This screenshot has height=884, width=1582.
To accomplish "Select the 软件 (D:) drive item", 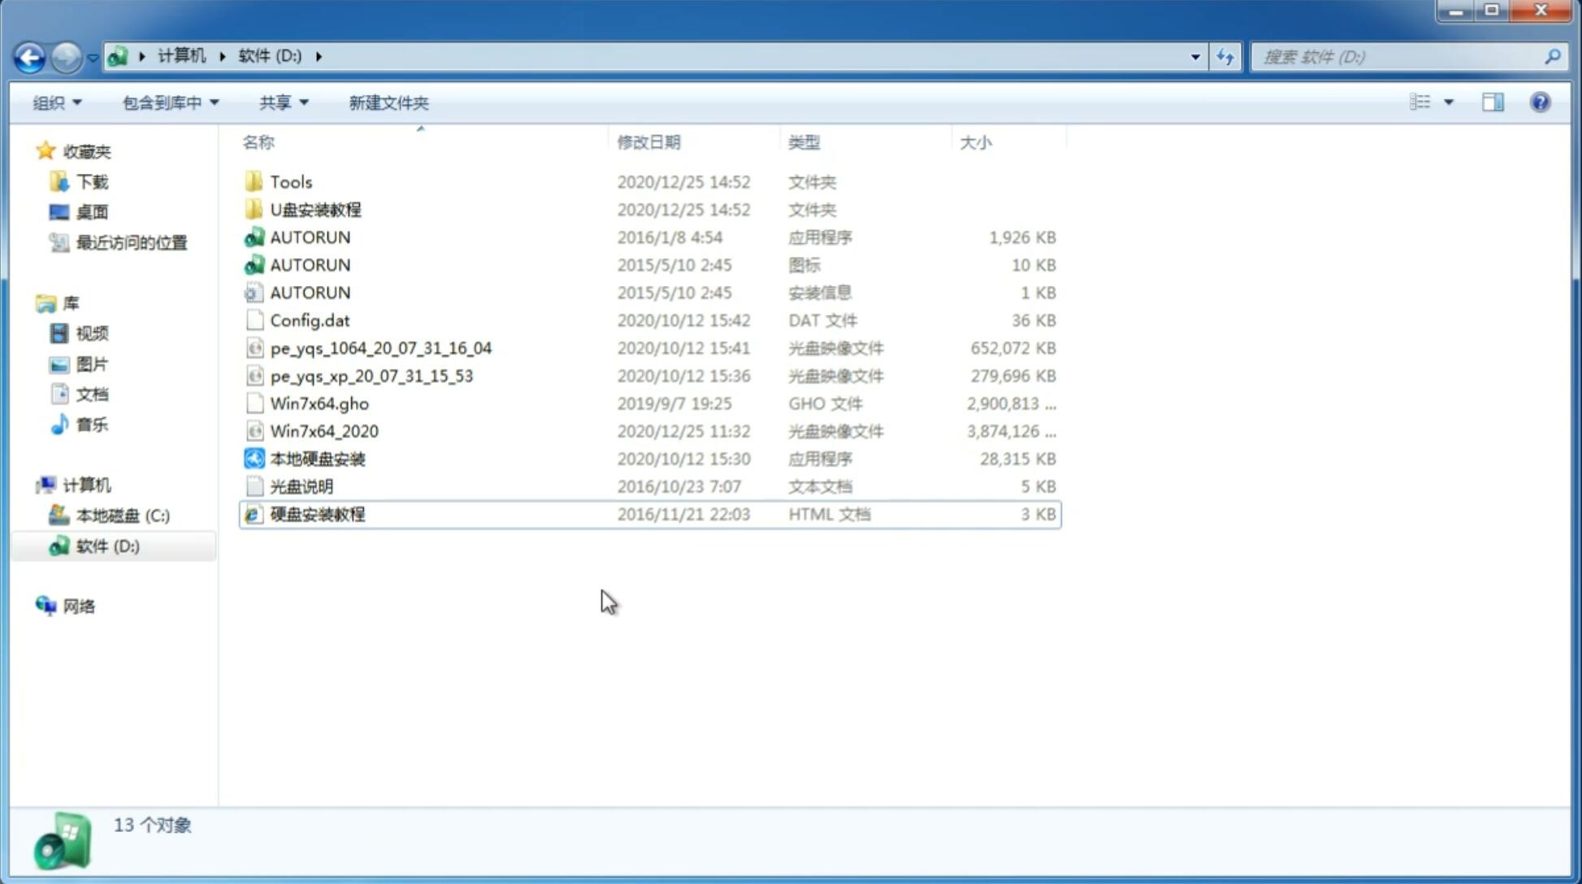I will (x=106, y=545).
